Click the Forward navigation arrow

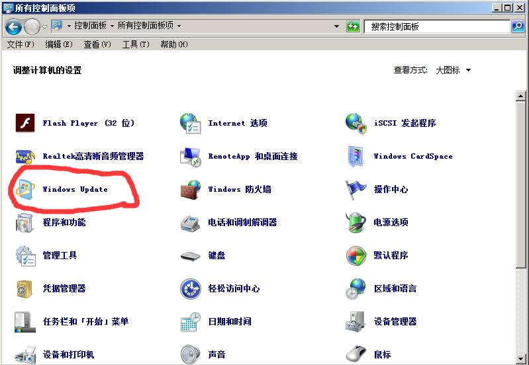[32, 26]
